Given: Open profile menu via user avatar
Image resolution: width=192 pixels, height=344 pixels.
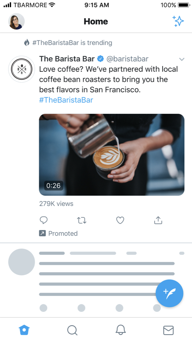Looking at the screenshot, I should (16, 21).
